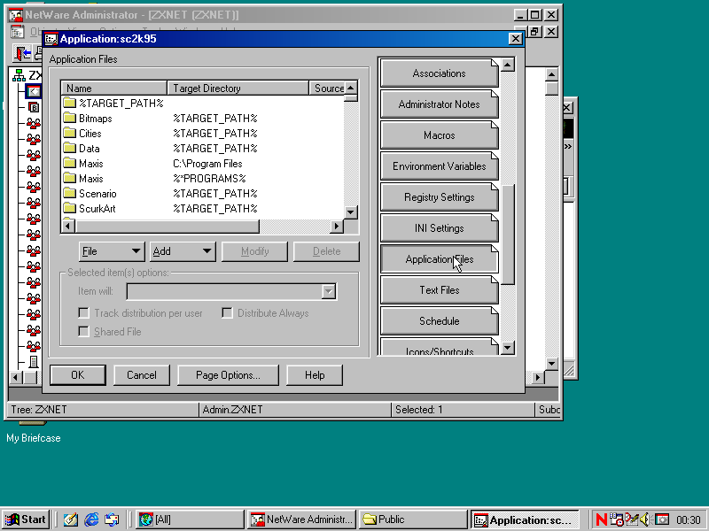This screenshot has width=709, height=531.
Task: Click the greyed Modify button
Action: tap(254, 251)
